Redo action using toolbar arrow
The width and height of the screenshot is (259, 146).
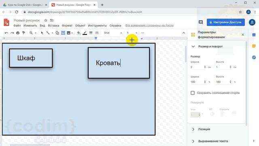click(12, 33)
